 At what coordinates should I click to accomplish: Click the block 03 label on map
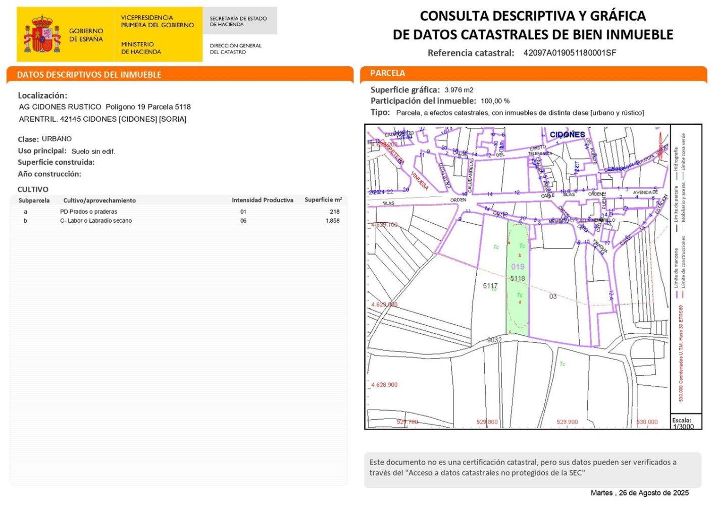553,296
